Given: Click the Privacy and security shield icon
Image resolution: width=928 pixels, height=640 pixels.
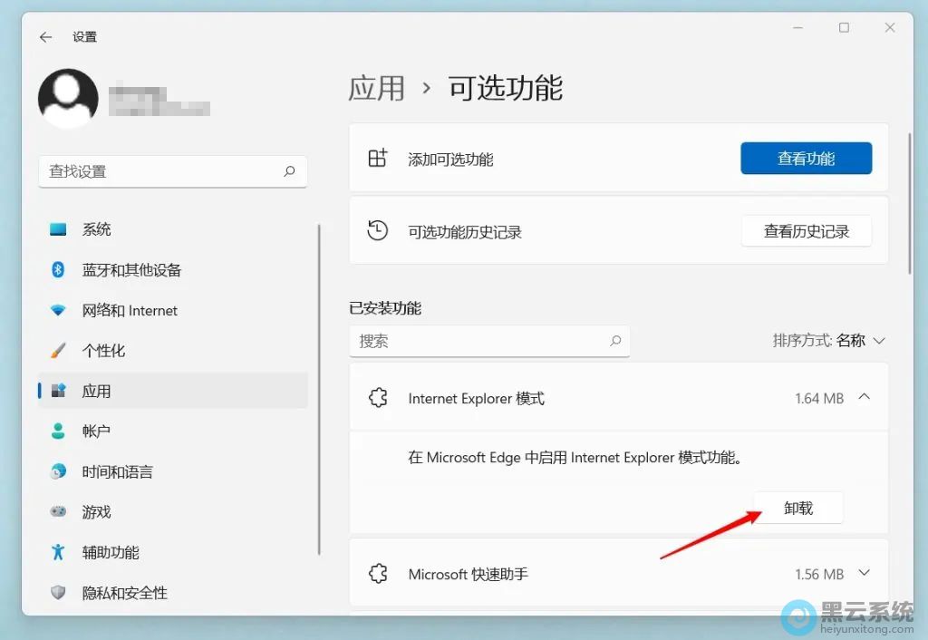Looking at the screenshot, I should [59, 593].
